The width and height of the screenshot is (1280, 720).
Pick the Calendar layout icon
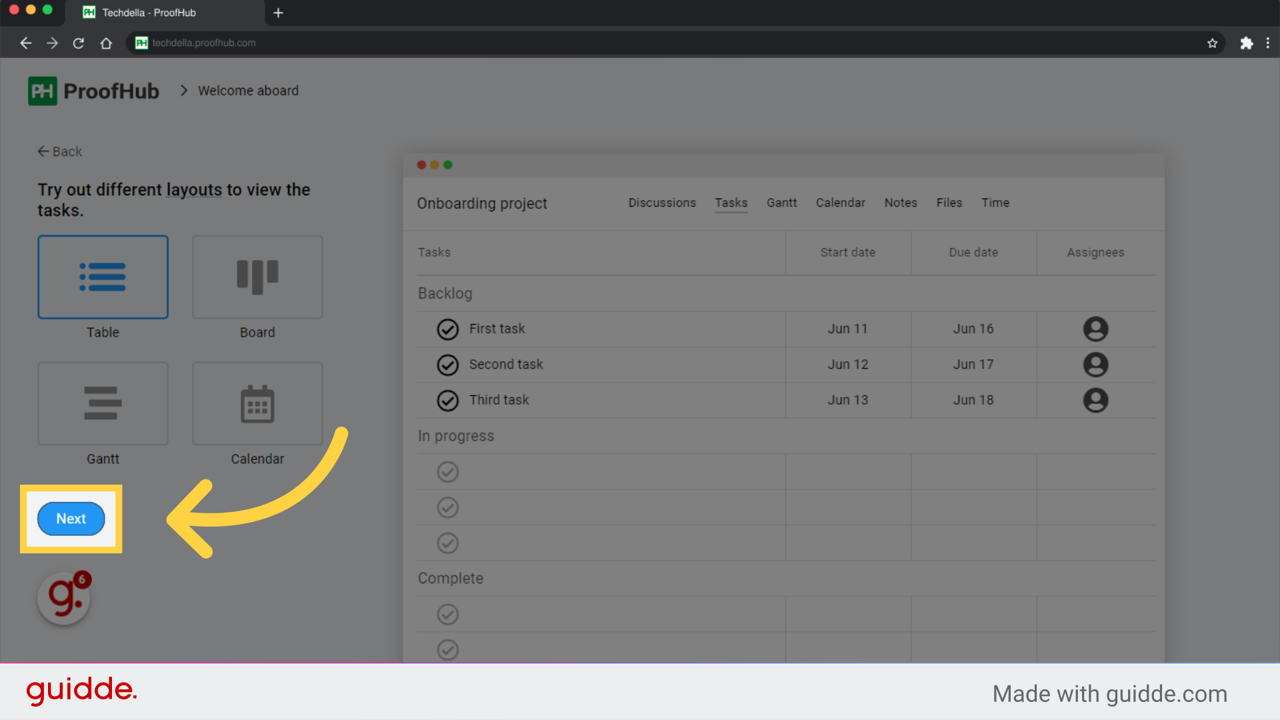coord(257,403)
